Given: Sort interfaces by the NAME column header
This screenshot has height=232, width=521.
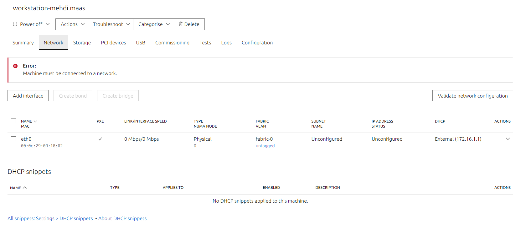Looking at the screenshot, I should point(29,121).
